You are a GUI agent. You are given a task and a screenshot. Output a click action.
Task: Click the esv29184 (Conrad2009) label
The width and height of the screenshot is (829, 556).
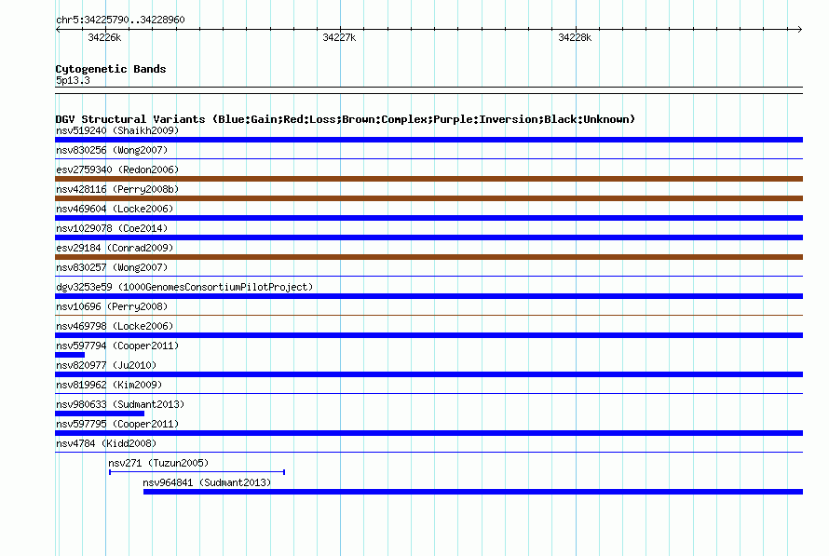click(x=115, y=248)
